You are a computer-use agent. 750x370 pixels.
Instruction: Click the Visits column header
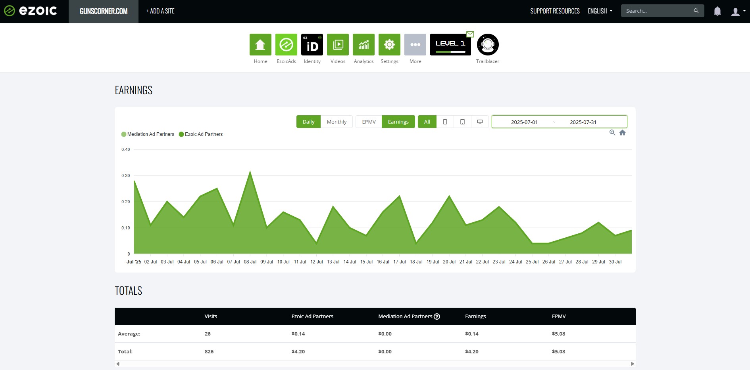[x=211, y=316]
